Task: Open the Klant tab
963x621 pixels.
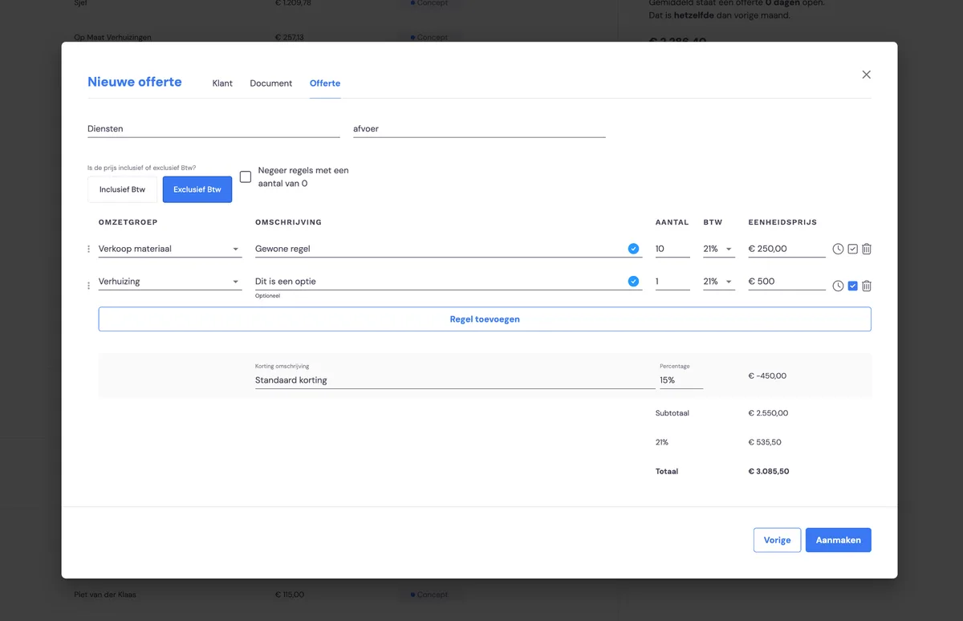Action: (x=222, y=83)
